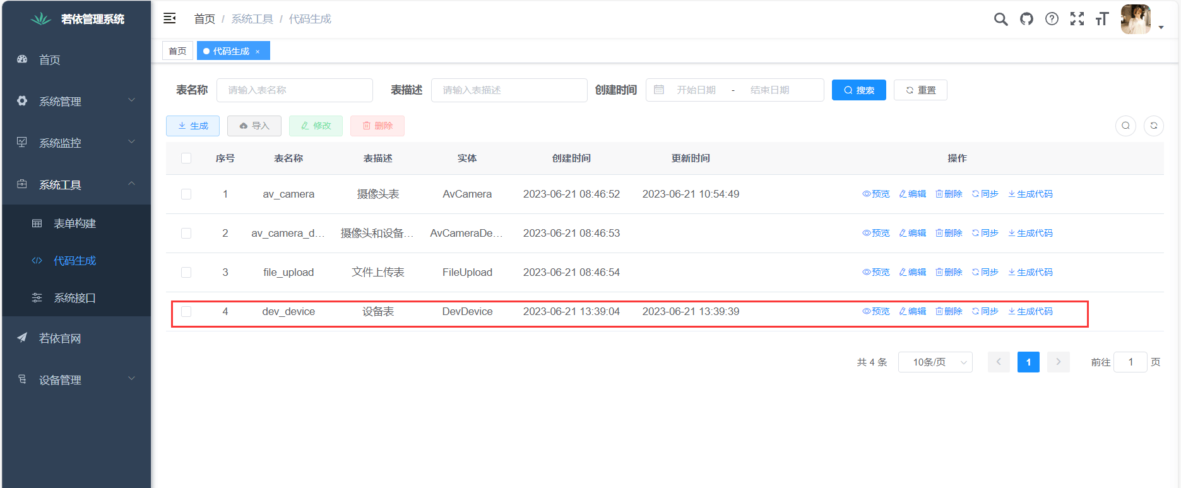Click the 修改 toolbar button
Image resolution: width=1181 pixels, height=488 pixels.
click(316, 126)
